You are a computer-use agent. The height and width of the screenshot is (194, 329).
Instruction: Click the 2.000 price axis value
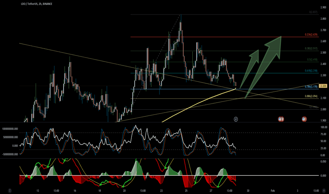click(x=323, y=109)
